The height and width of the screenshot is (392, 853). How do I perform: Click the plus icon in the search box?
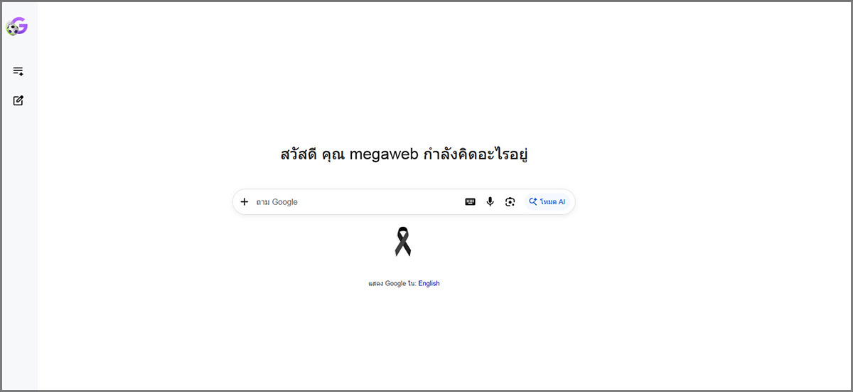point(245,202)
